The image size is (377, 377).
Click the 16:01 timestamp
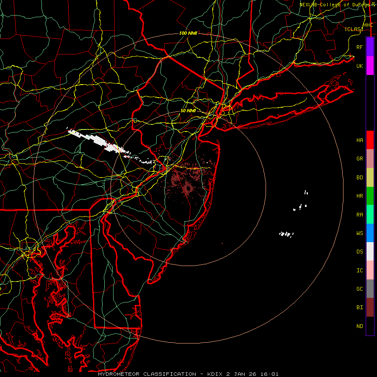pyautogui.click(x=269, y=374)
